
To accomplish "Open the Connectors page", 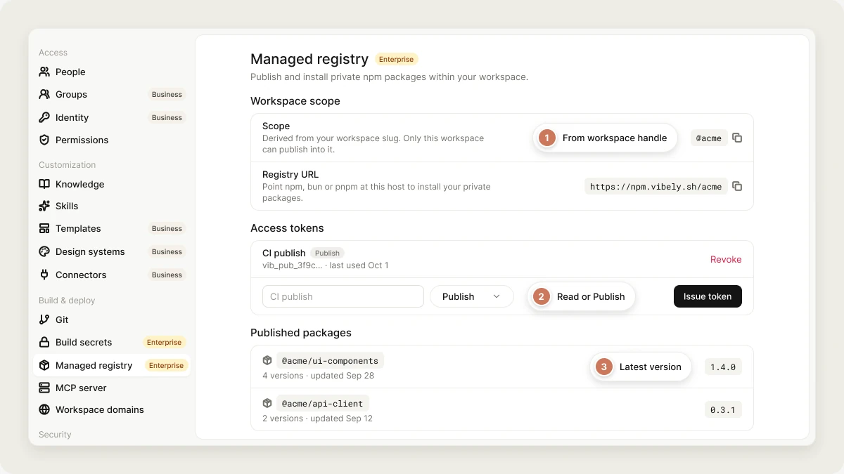I will (111, 275).
